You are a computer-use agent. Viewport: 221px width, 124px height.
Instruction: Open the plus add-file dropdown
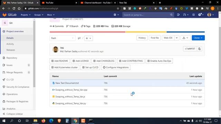pos(88,38)
